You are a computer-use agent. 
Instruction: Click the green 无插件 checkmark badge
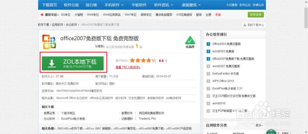tap(190, 42)
